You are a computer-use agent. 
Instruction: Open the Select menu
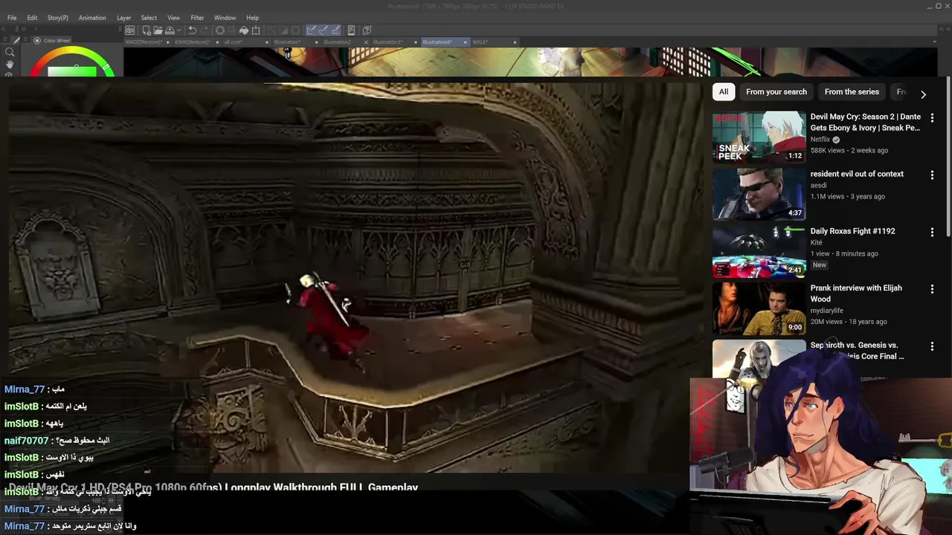point(149,18)
